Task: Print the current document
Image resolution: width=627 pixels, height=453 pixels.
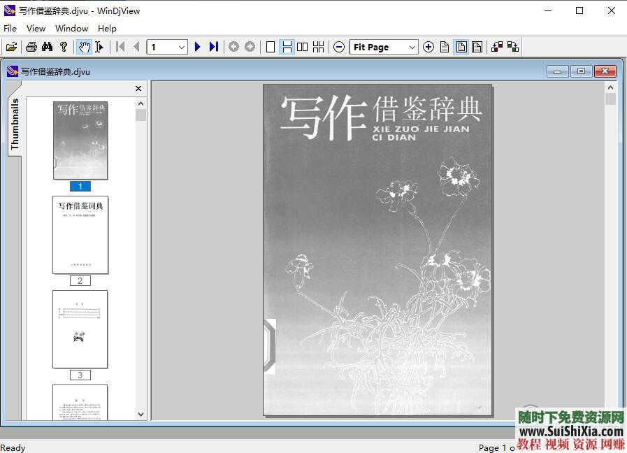Action: [31, 47]
